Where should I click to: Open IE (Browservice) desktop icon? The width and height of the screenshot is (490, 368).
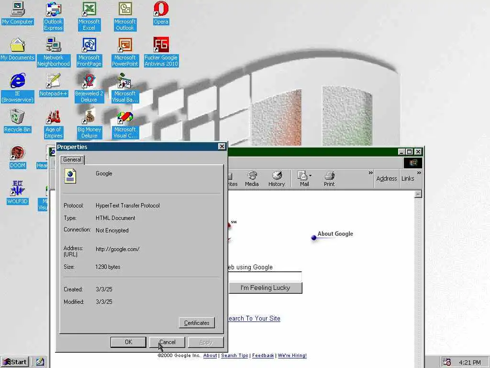click(x=18, y=88)
